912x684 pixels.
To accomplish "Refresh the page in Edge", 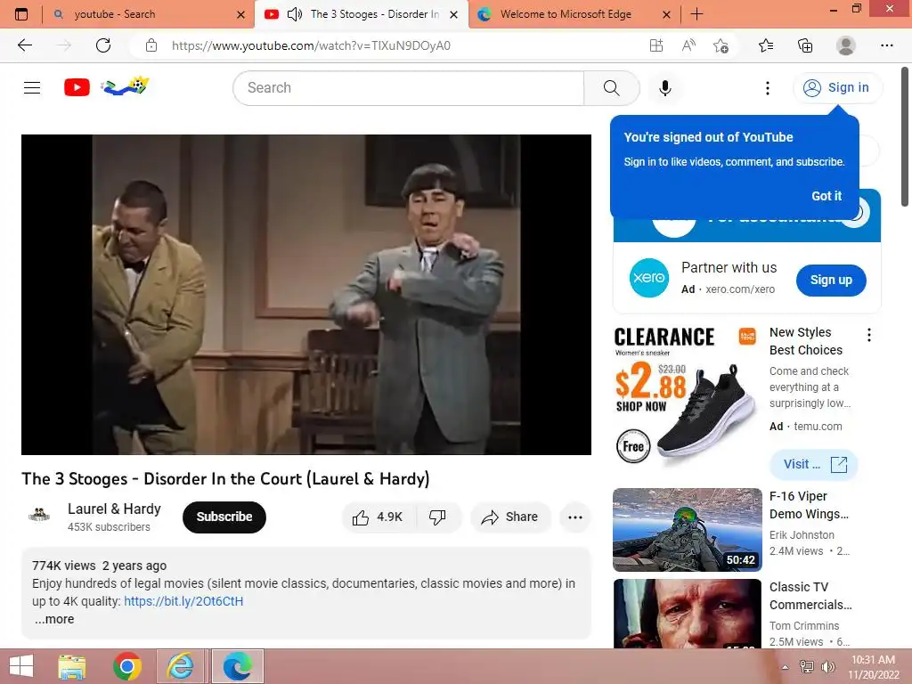I will [x=103, y=45].
